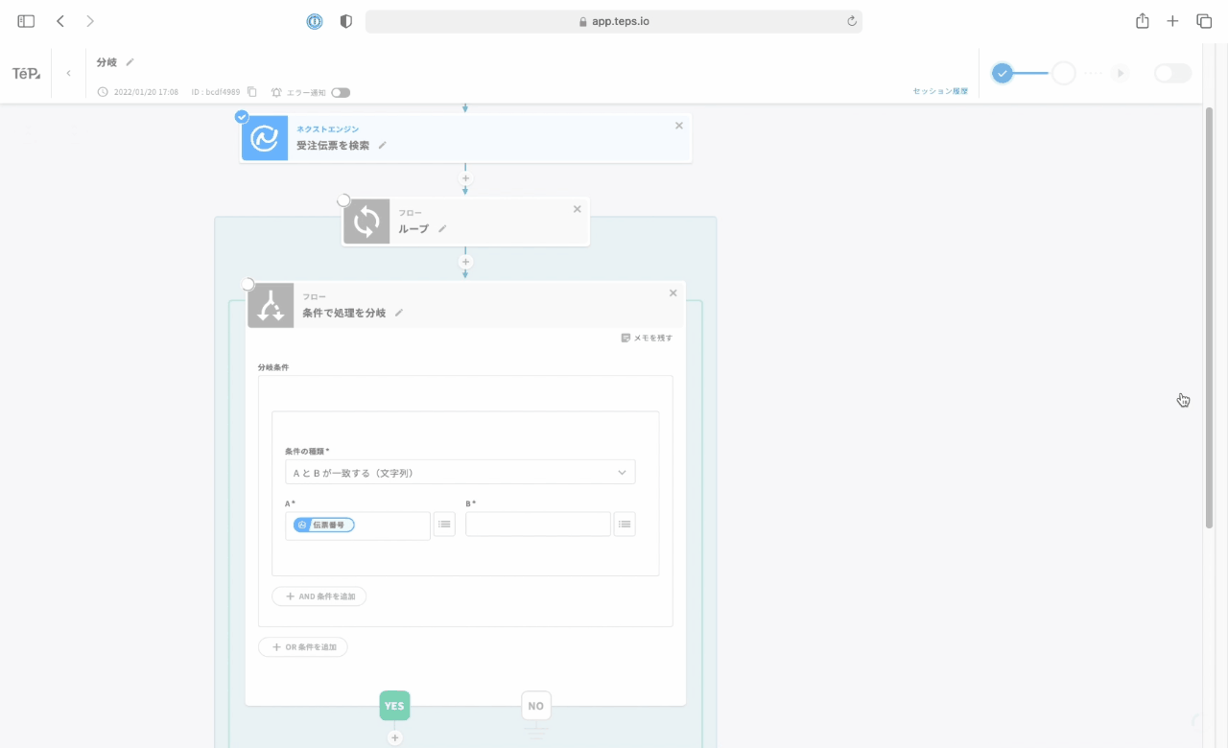
Task: Select the NO branch label
Action: coord(535,706)
